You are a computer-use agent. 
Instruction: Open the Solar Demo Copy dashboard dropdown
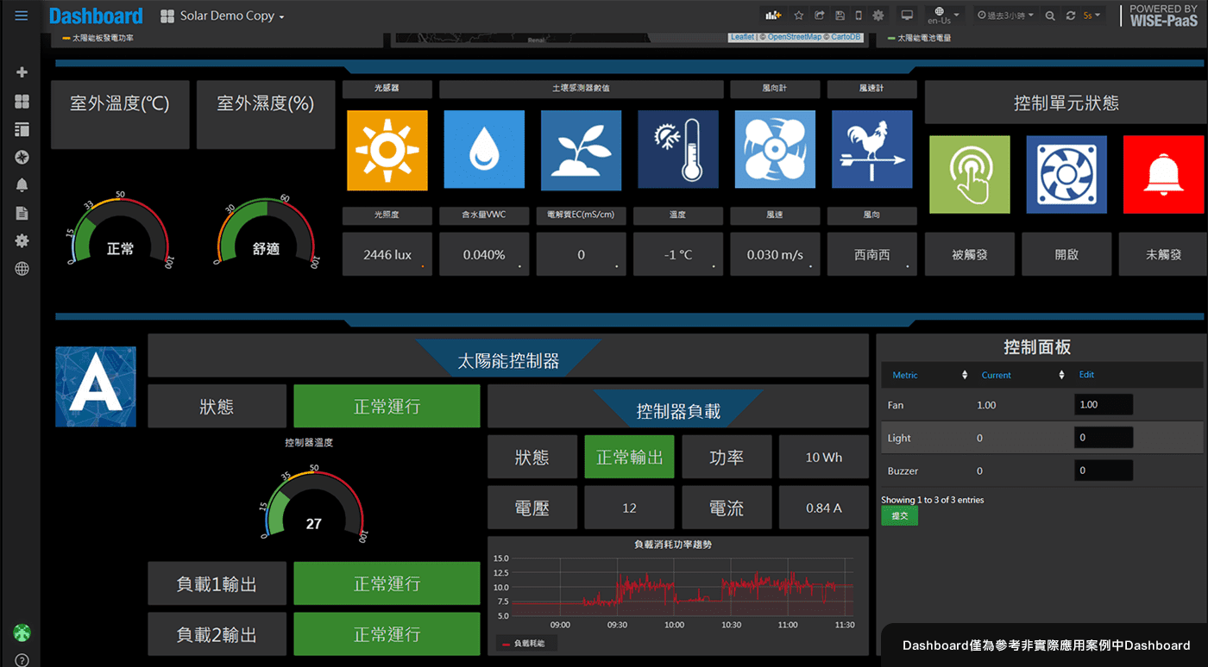223,16
